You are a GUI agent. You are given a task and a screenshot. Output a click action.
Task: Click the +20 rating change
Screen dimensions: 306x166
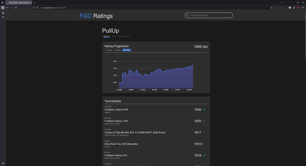[204, 110]
